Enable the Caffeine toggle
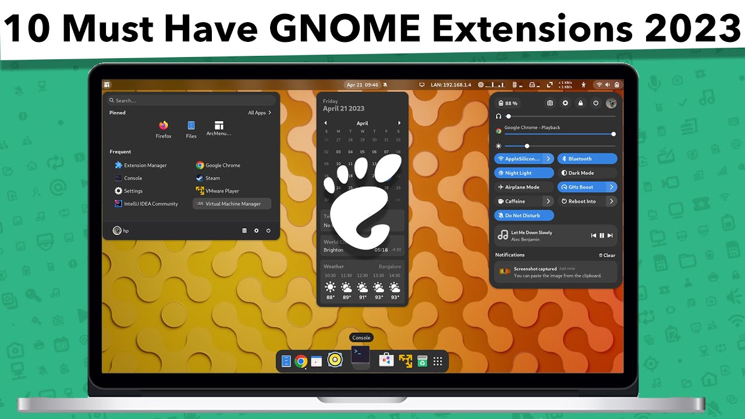The width and height of the screenshot is (745, 419). tap(518, 201)
